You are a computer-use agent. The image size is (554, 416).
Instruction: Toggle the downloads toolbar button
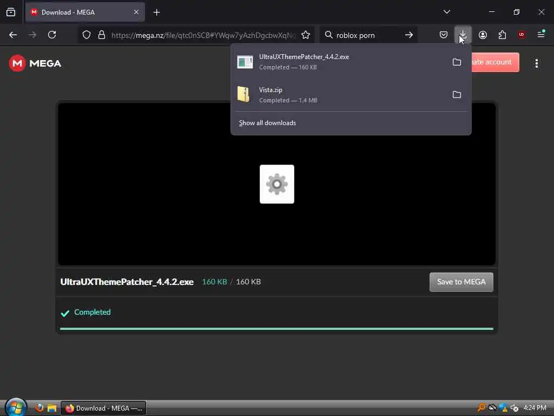(463, 35)
